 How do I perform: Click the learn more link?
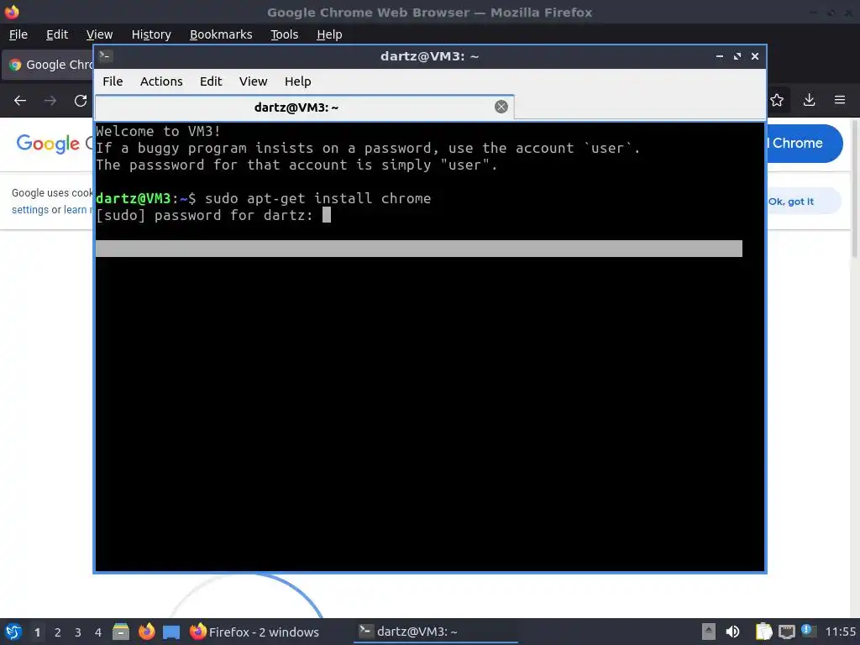click(78, 209)
